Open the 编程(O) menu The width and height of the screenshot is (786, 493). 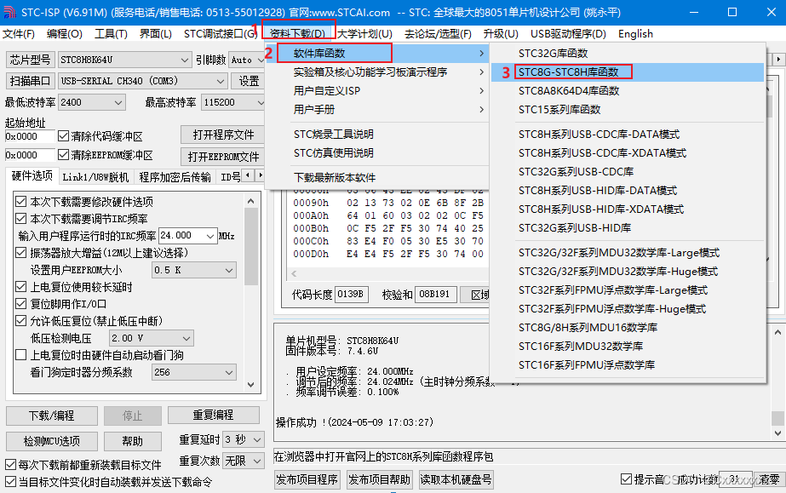pos(64,33)
